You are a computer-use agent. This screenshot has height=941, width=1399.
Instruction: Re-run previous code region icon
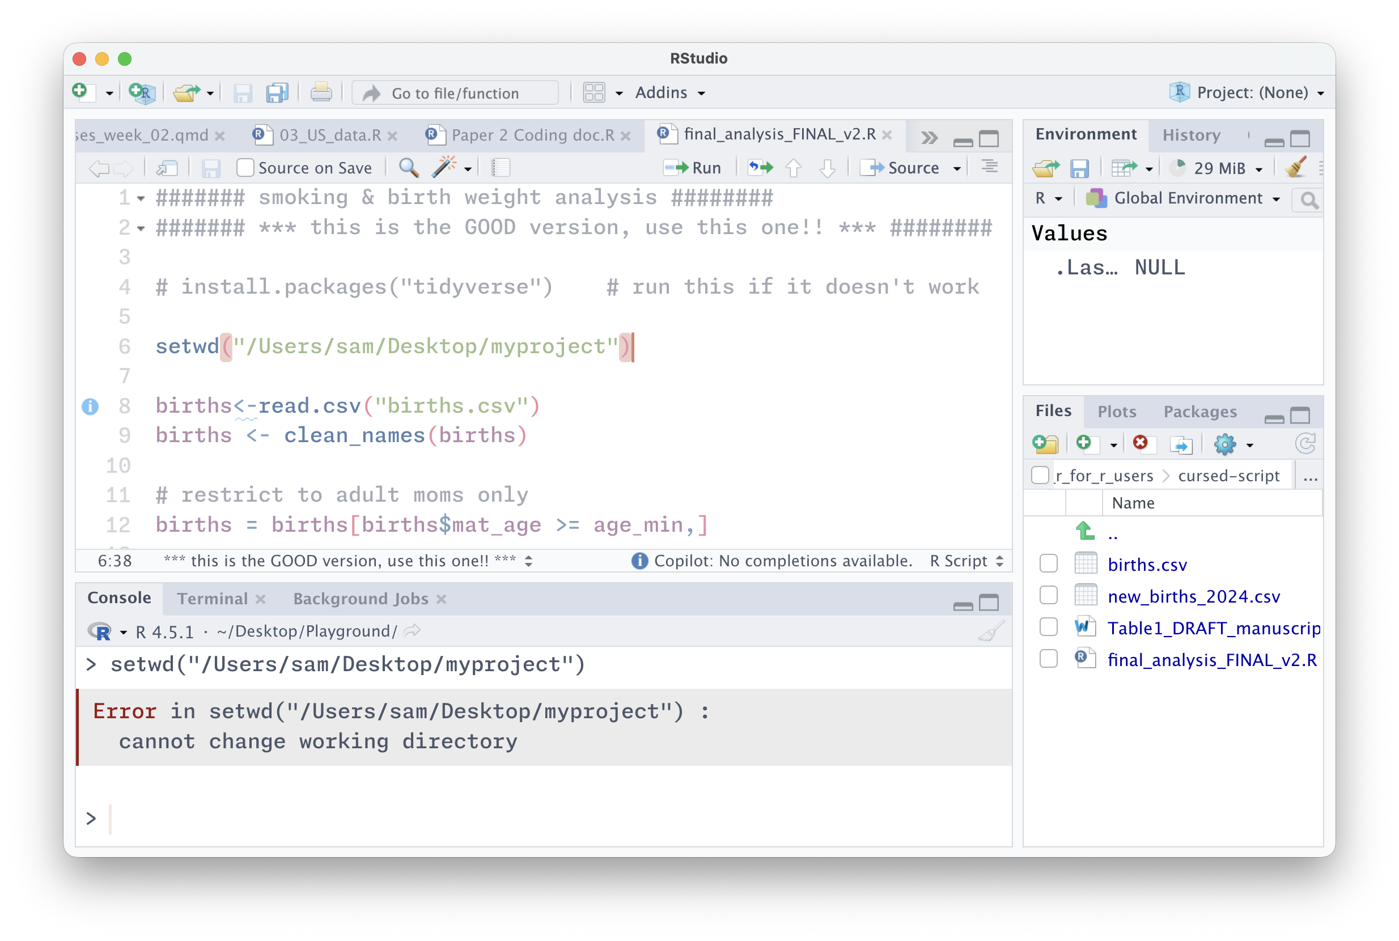click(760, 167)
